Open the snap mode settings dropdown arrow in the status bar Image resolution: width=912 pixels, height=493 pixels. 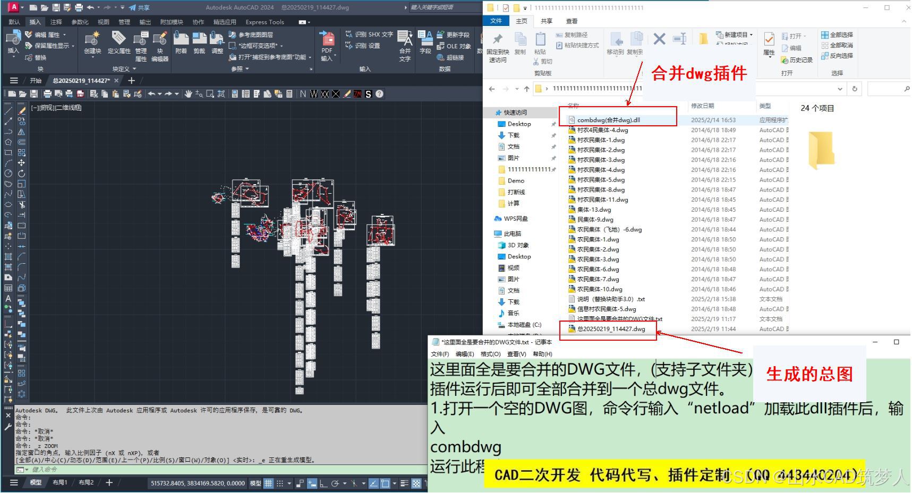(289, 483)
